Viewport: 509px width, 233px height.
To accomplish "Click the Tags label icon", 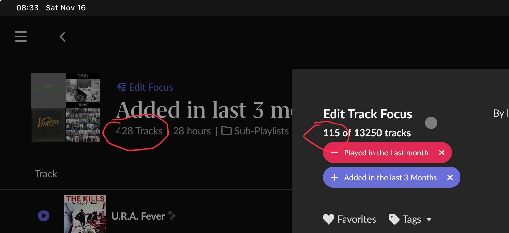I will point(394,219).
